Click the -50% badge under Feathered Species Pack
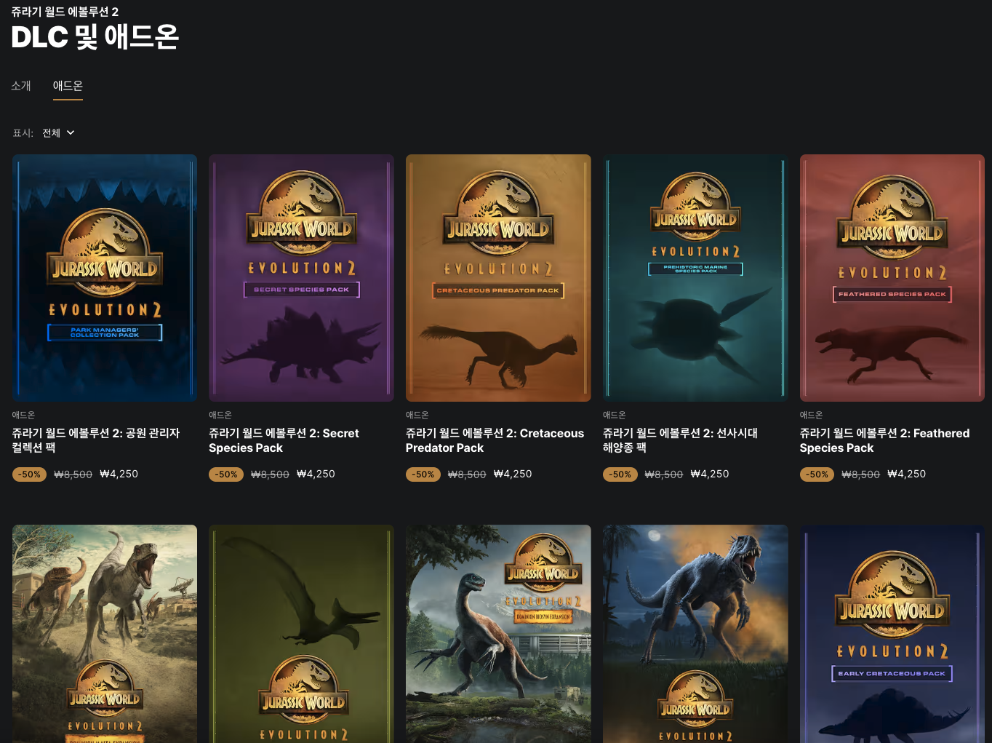This screenshot has height=743, width=992. pos(817,474)
